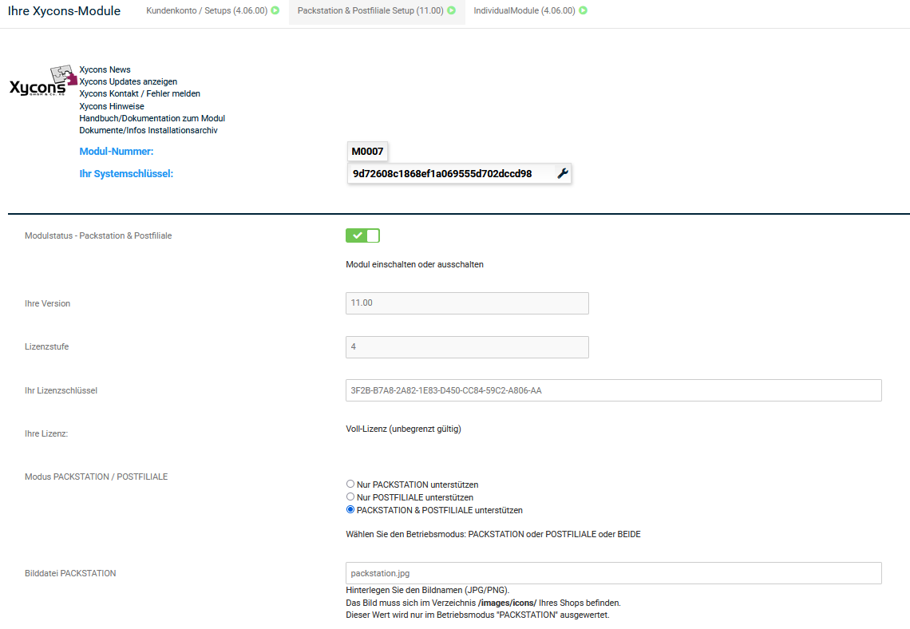Click the Bilddatei PACKSTATION input field
Screen dimensions: 910x629
[614, 573]
